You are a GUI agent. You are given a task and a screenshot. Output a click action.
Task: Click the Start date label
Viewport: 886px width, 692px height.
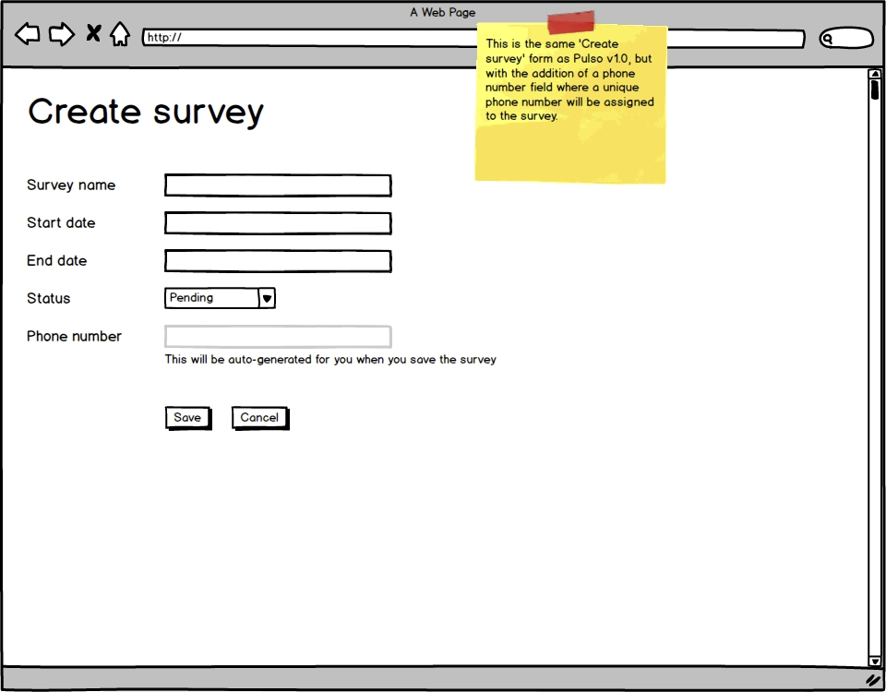61,223
